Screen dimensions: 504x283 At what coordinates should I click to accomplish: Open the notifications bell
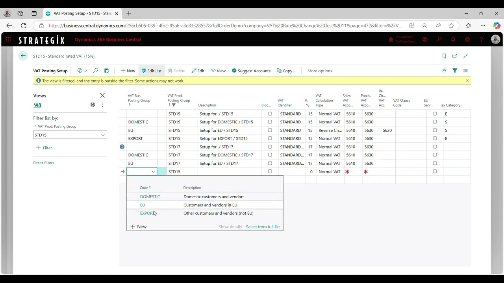pos(453,39)
